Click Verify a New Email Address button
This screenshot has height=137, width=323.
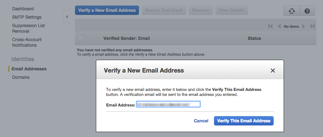click(x=107, y=10)
